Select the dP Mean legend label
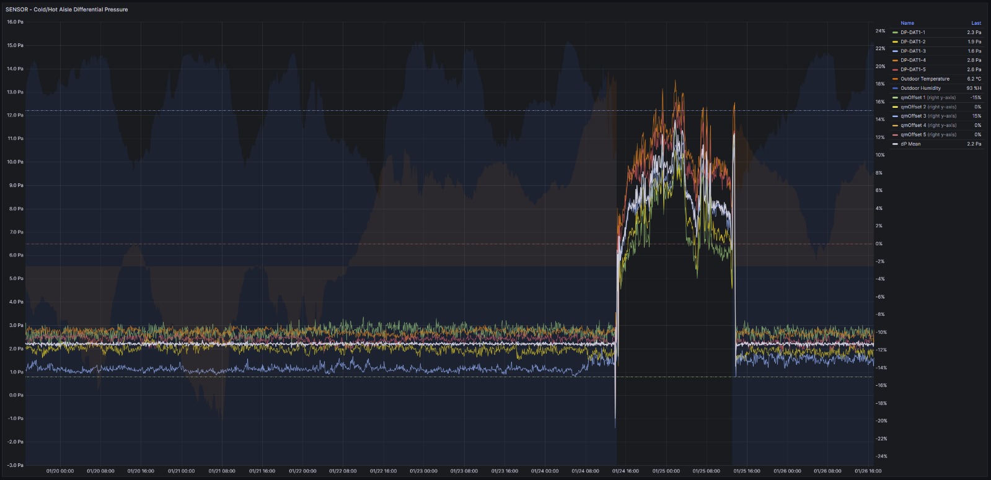Image resolution: width=991 pixels, height=480 pixels. [910, 144]
